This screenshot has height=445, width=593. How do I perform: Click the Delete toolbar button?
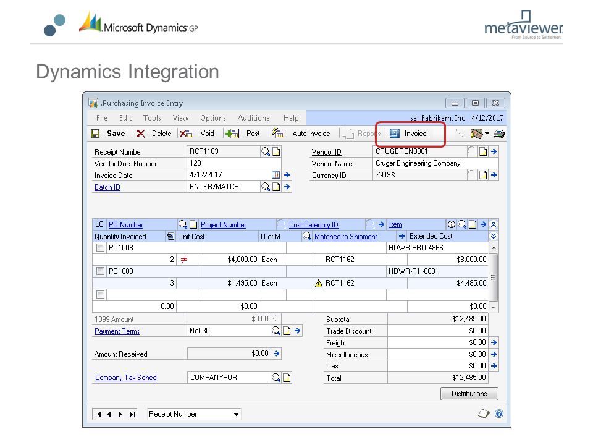154,133
